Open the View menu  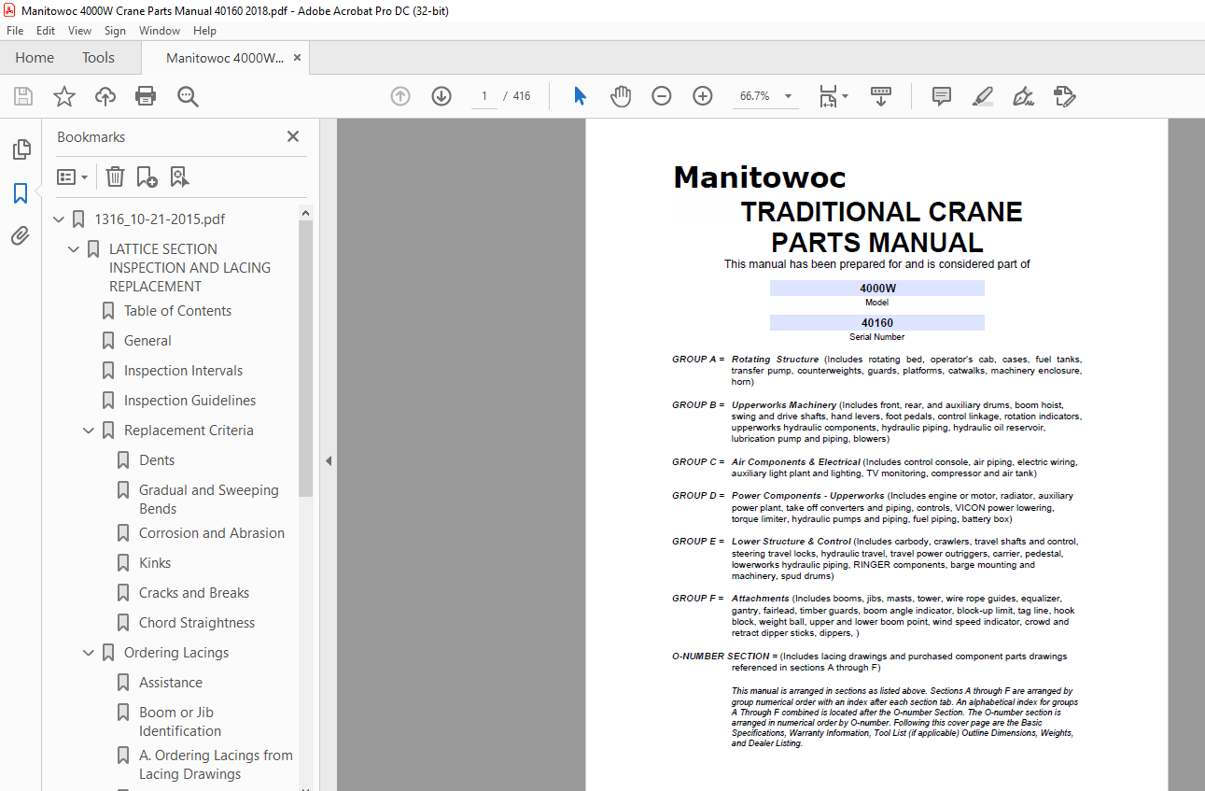pyautogui.click(x=80, y=31)
